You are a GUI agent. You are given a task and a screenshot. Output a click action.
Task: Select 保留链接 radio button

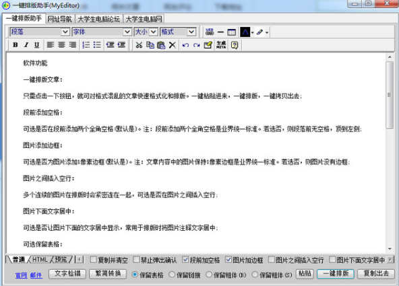172,275
